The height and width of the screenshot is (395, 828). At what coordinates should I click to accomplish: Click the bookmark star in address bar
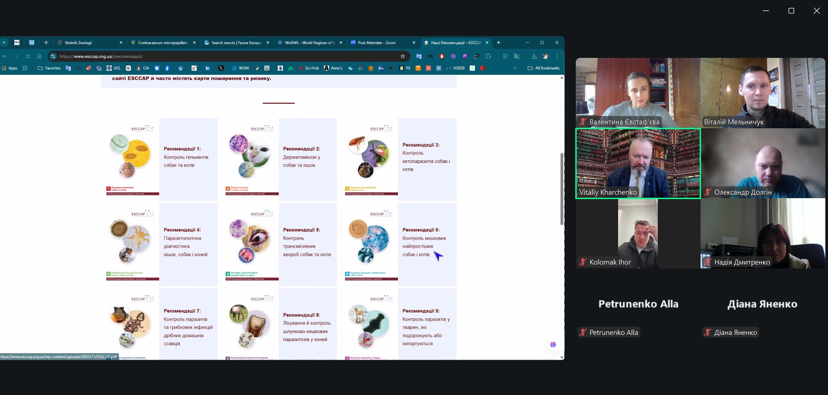402,56
